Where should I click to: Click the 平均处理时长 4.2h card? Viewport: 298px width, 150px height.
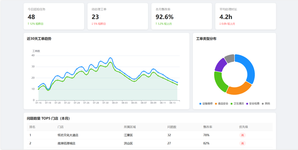(245, 16)
